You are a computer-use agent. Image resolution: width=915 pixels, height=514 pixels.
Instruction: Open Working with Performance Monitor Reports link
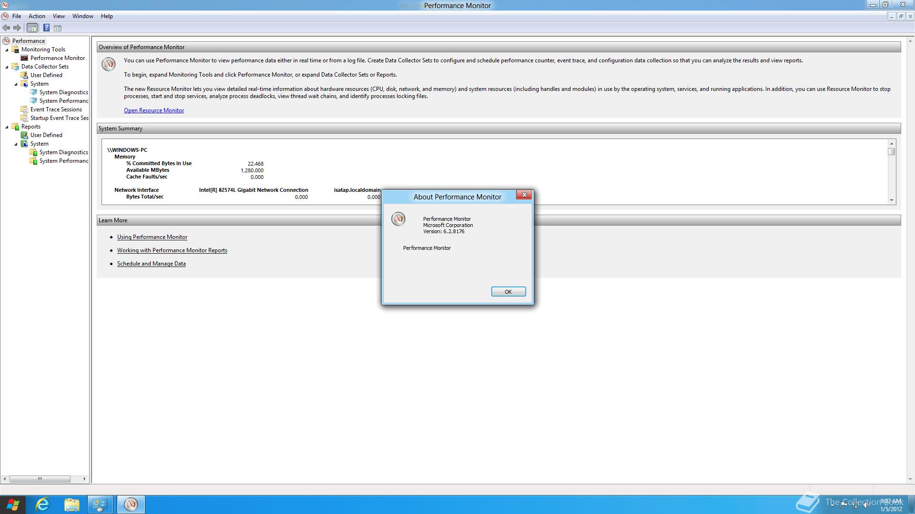(172, 250)
